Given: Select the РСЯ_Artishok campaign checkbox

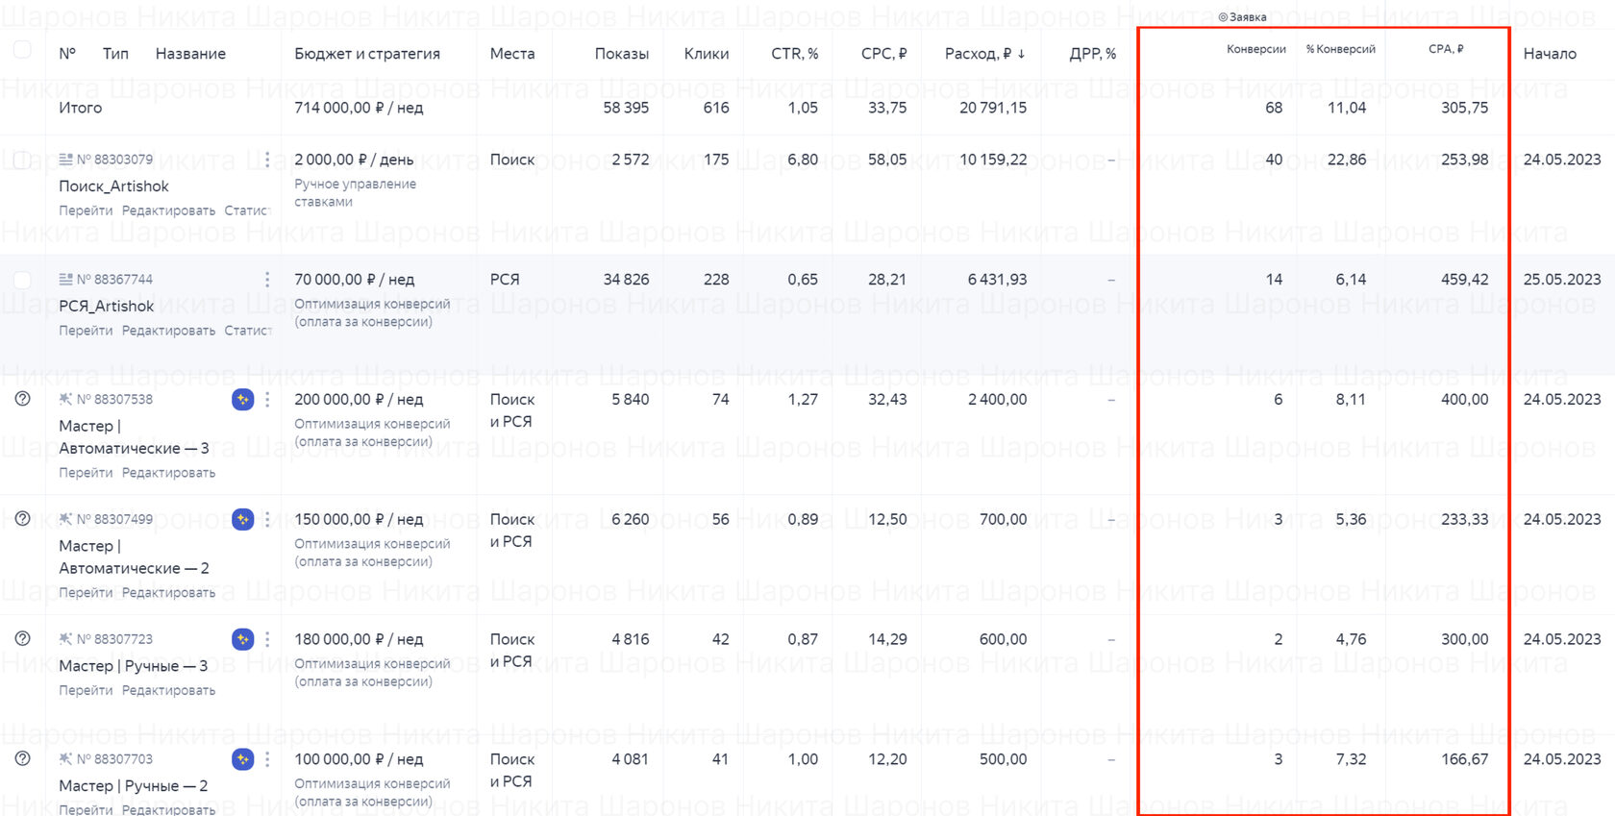Looking at the screenshot, I should tap(22, 280).
